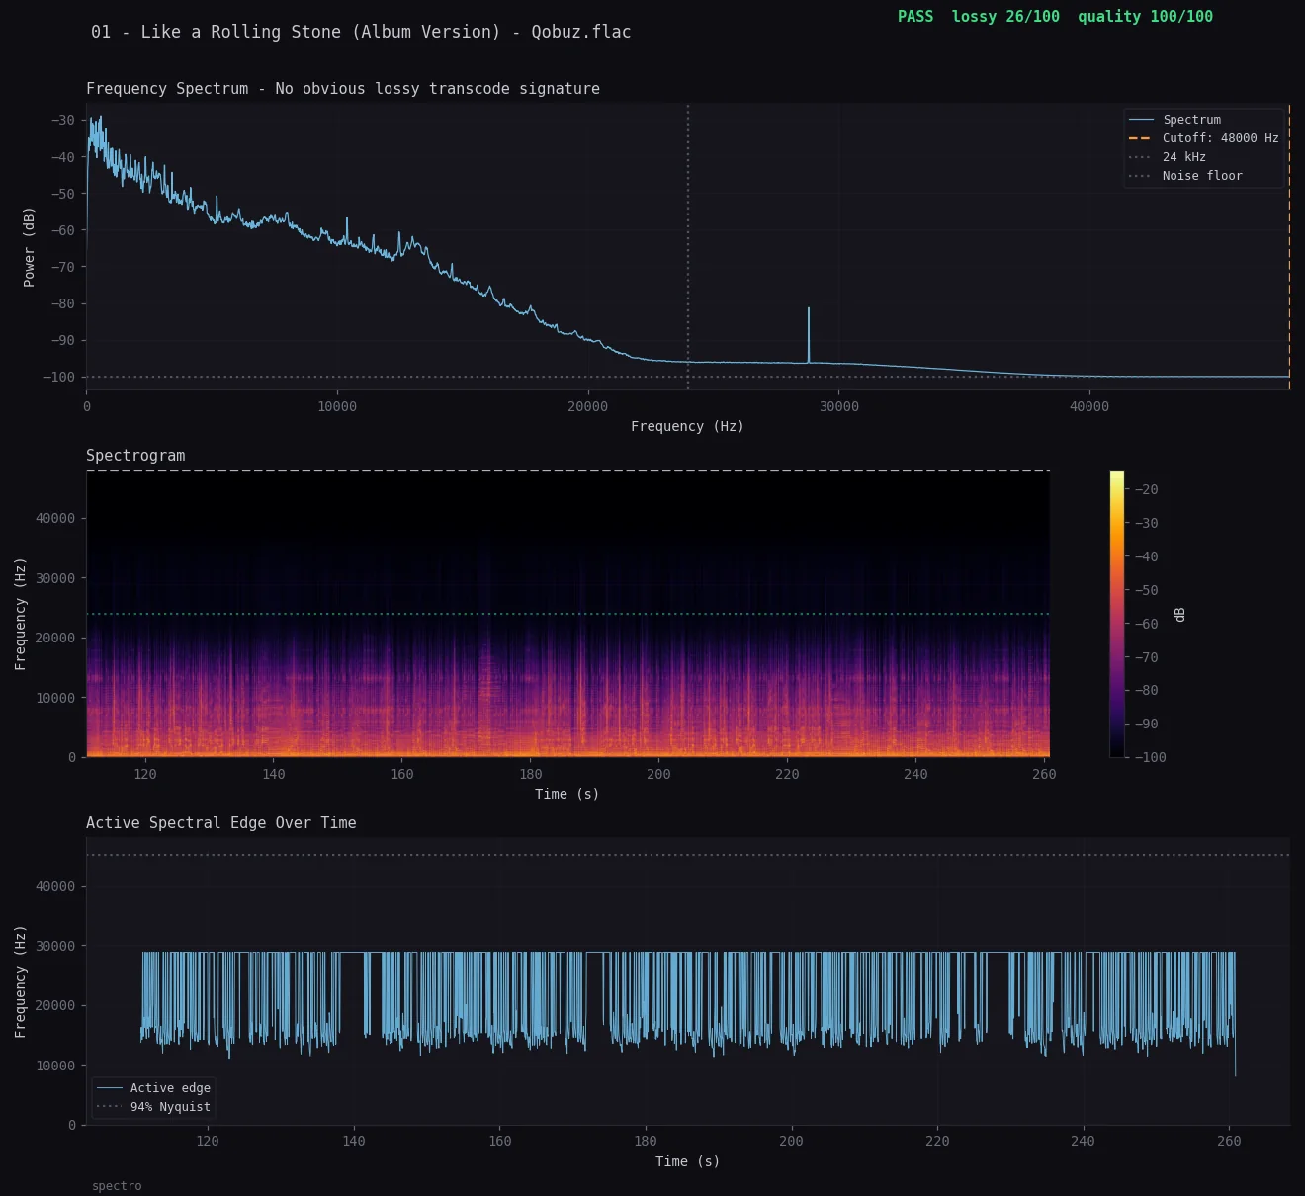
Task: Click the 'Power (dB)' axis label
Action: coord(29,247)
